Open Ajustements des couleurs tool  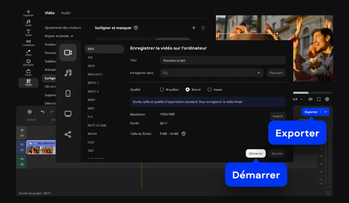pyautogui.click(x=63, y=28)
